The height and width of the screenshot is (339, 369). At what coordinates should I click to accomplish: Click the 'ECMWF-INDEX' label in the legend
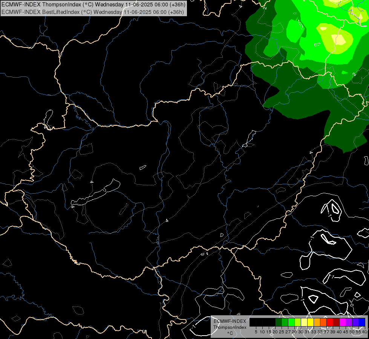pyautogui.click(x=230, y=321)
